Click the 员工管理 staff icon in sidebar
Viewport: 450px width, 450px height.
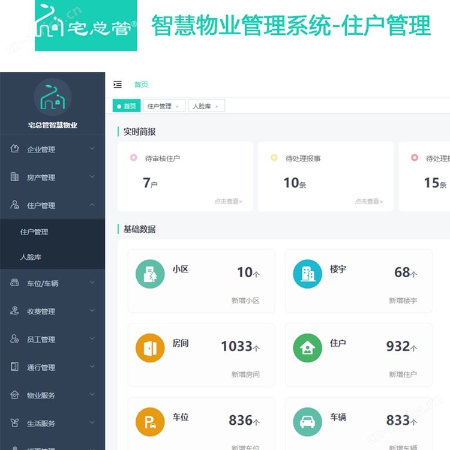click(14, 338)
